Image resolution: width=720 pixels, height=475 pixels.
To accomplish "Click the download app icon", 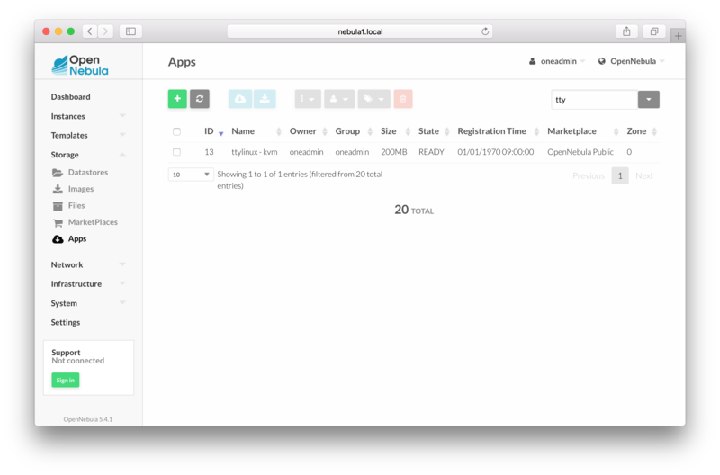I will click(265, 99).
